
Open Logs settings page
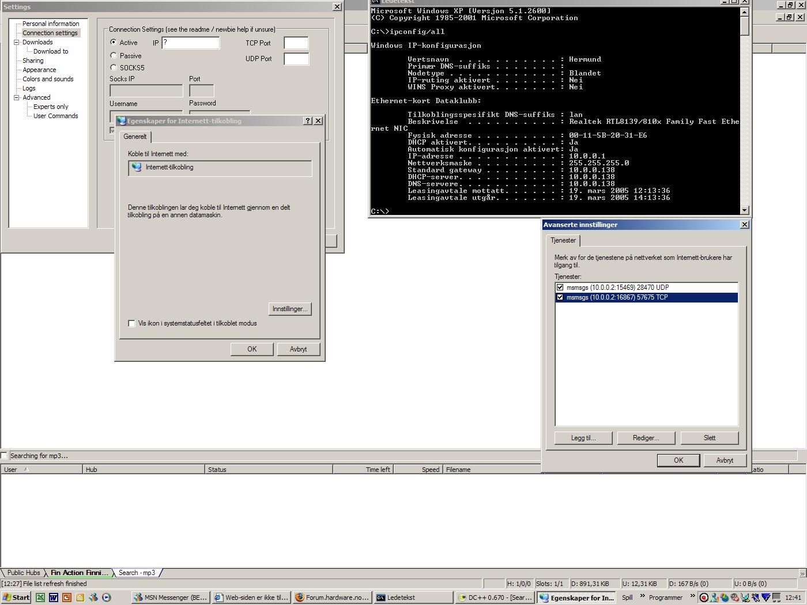point(29,88)
